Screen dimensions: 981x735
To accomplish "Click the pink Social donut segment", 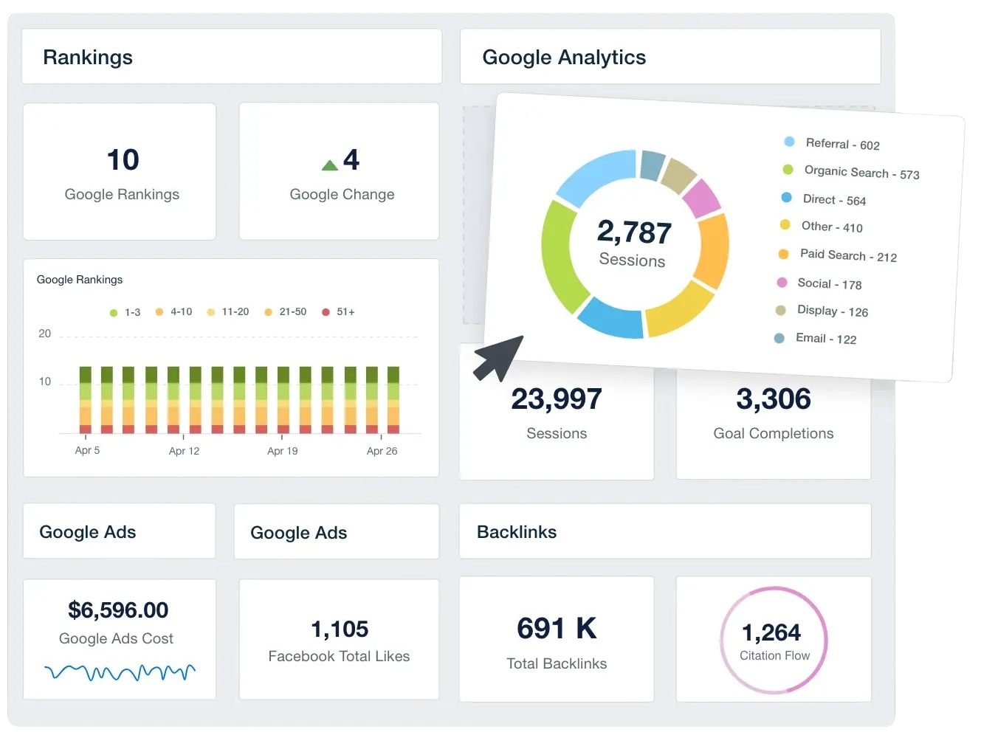I will [x=702, y=198].
